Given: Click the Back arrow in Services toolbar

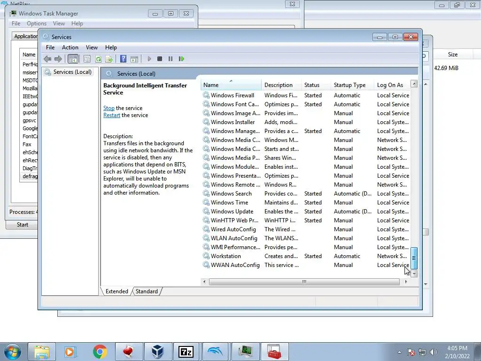Looking at the screenshot, I should (47, 59).
